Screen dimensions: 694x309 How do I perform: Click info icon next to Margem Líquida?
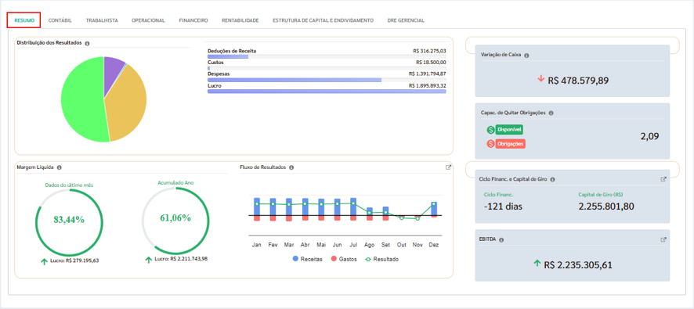point(60,167)
